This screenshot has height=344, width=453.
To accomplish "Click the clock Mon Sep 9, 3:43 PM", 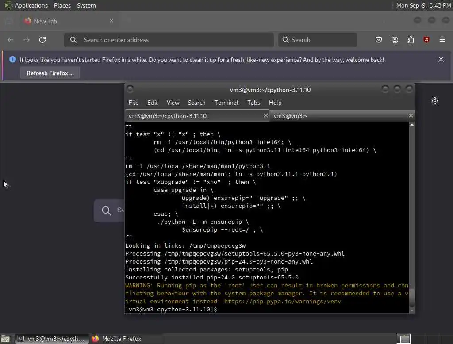I will (x=423, y=5).
